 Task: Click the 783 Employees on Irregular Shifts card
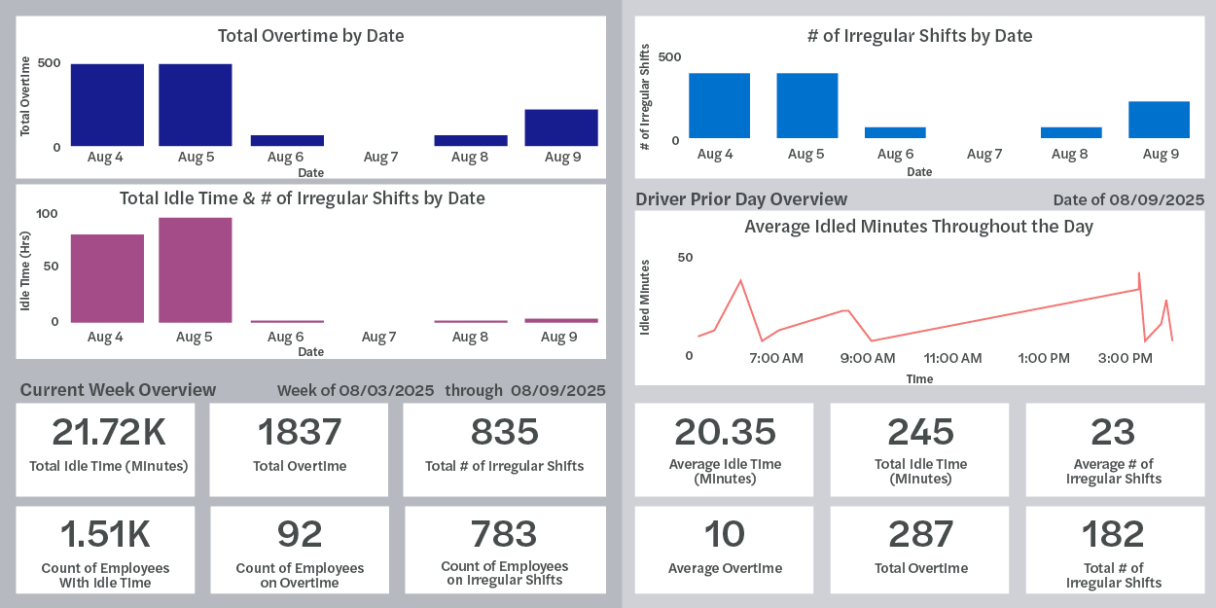(504, 550)
